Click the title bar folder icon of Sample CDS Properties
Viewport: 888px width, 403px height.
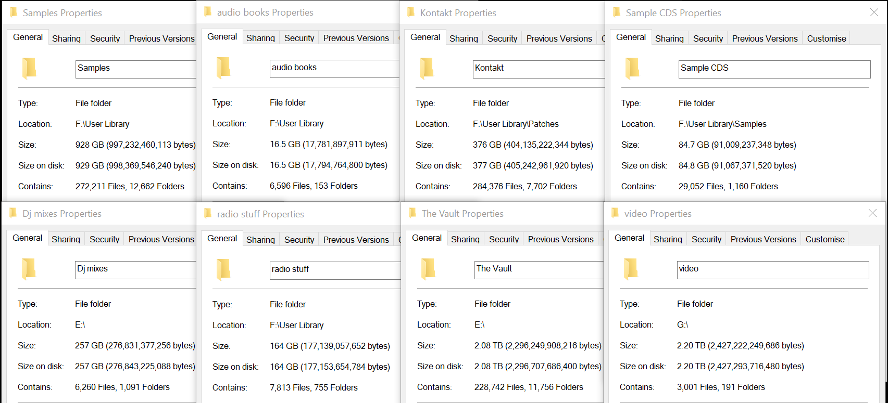click(x=617, y=12)
